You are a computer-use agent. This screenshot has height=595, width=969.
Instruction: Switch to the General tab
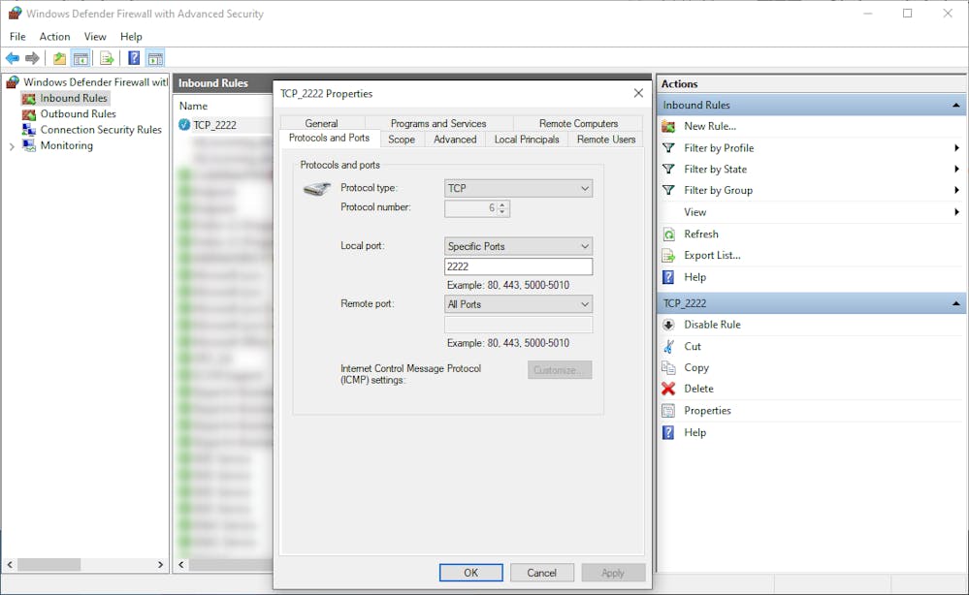321,123
